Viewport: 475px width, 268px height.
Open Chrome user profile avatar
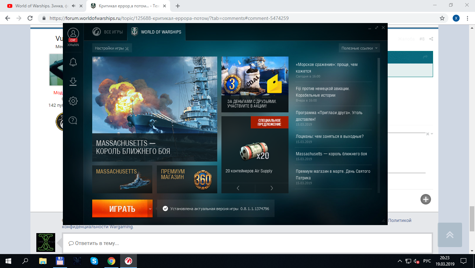coord(456,18)
